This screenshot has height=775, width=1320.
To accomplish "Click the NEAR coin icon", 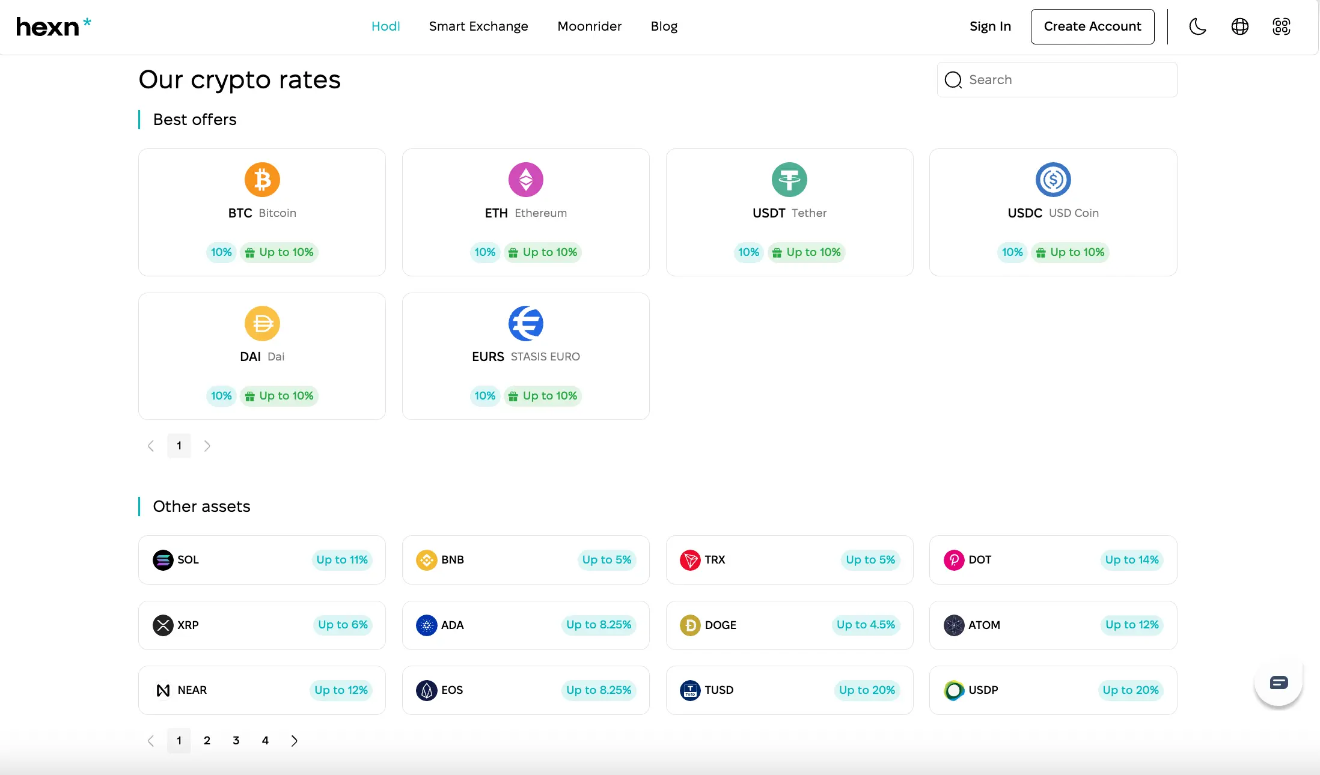I will pyautogui.click(x=163, y=690).
